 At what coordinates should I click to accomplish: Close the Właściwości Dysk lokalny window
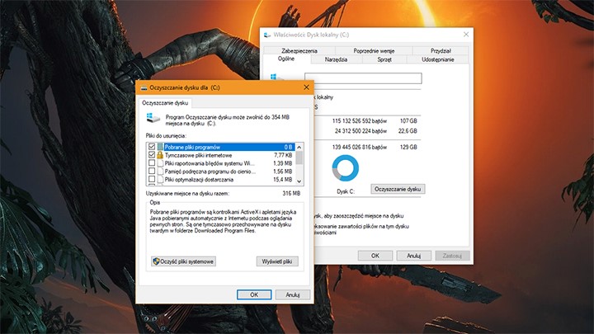tap(466, 35)
